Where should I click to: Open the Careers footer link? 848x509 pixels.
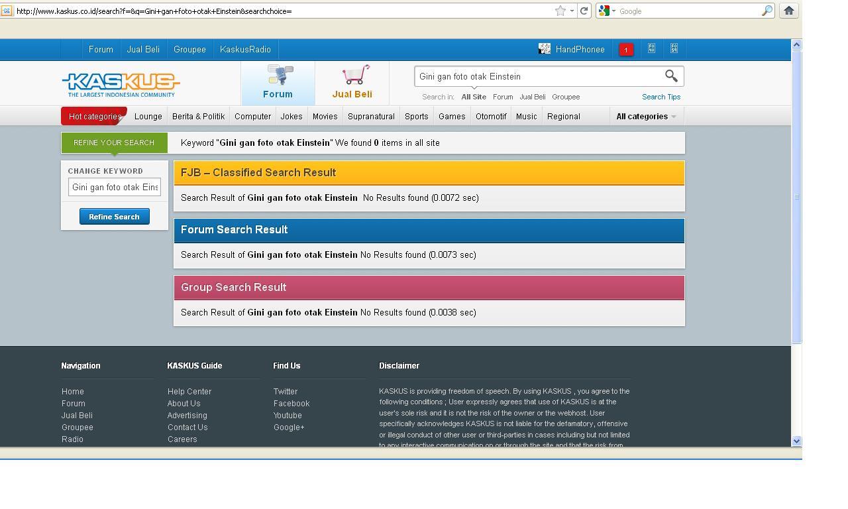click(182, 439)
